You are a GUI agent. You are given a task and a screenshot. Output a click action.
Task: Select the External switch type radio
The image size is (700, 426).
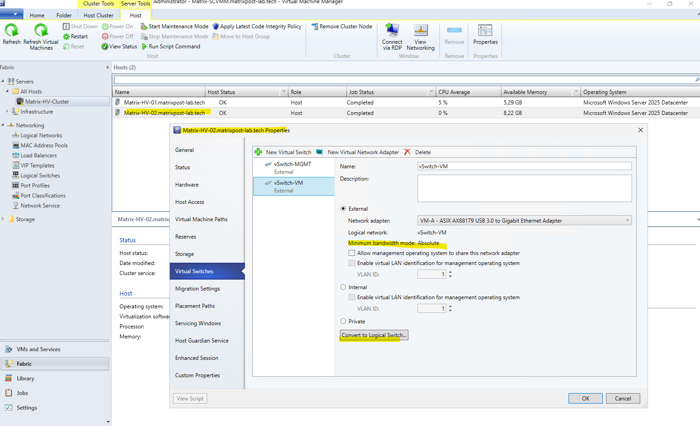pyautogui.click(x=343, y=208)
